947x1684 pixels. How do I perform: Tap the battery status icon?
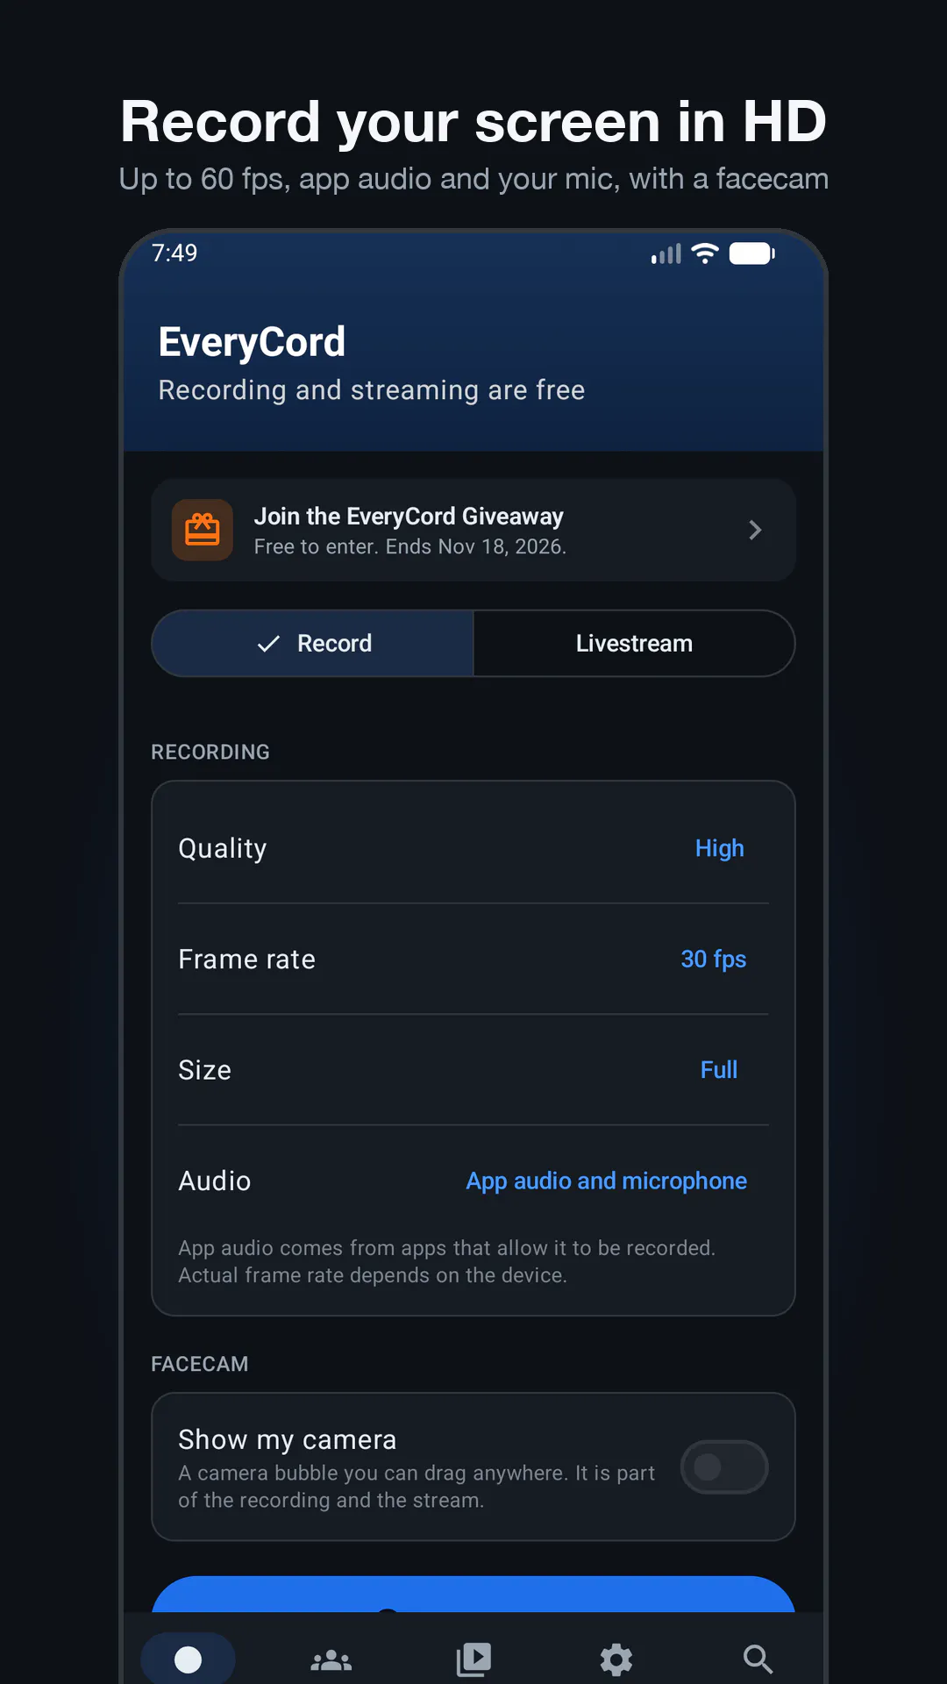tap(752, 253)
